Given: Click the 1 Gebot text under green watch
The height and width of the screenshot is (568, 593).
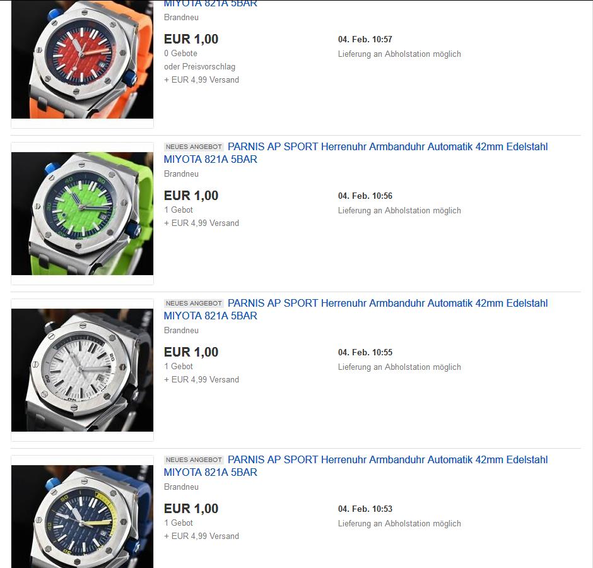Looking at the screenshot, I should click(179, 210).
